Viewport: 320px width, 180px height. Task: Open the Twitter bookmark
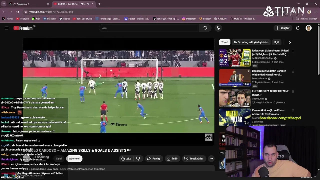[7, 19]
